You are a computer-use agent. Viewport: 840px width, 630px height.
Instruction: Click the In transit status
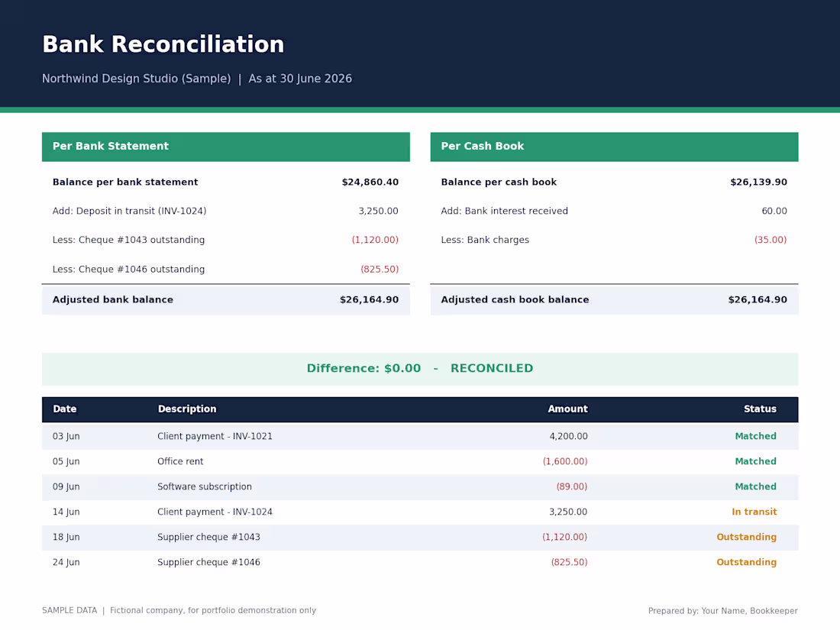pos(754,512)
